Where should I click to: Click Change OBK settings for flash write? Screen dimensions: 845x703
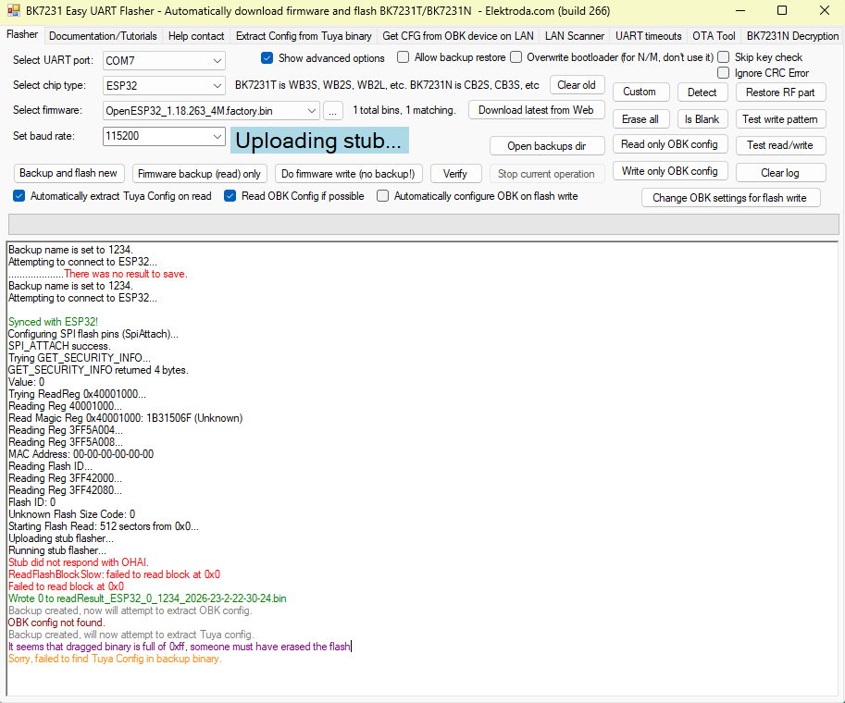pyautogui.click(x=729, y=198)
